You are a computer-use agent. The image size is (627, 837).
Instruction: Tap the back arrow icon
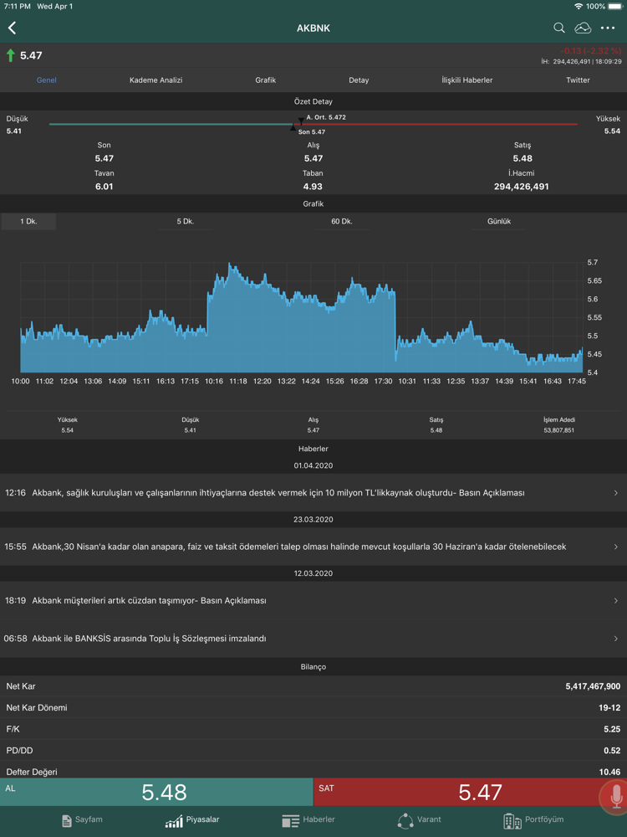(x=13, y=28)
